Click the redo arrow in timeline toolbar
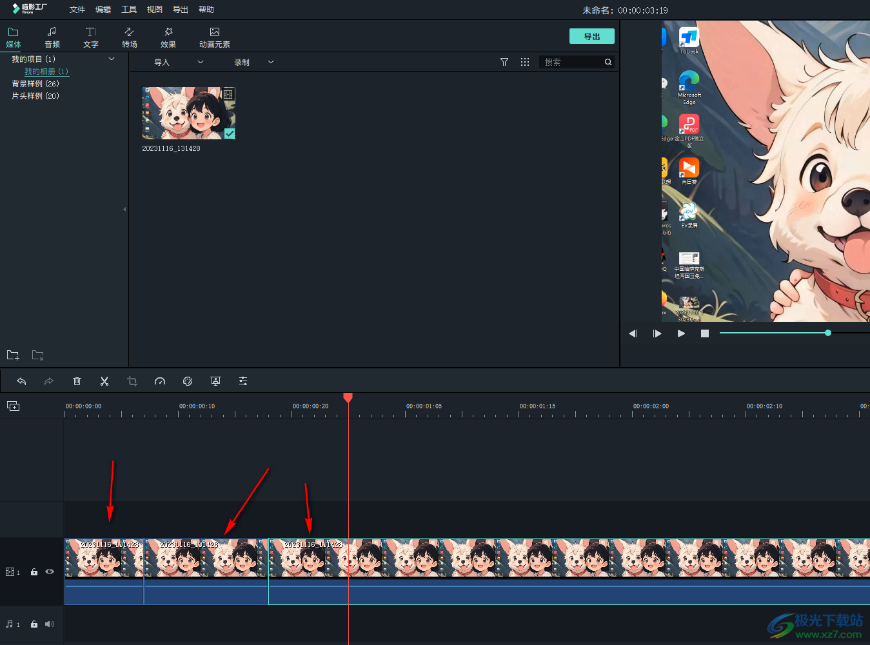The height and width of the screenshot is (645, 870). [49, 381]
